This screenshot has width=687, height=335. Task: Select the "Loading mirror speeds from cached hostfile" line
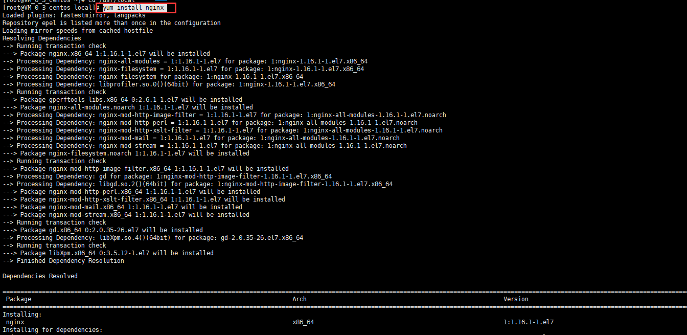point(77,31)
